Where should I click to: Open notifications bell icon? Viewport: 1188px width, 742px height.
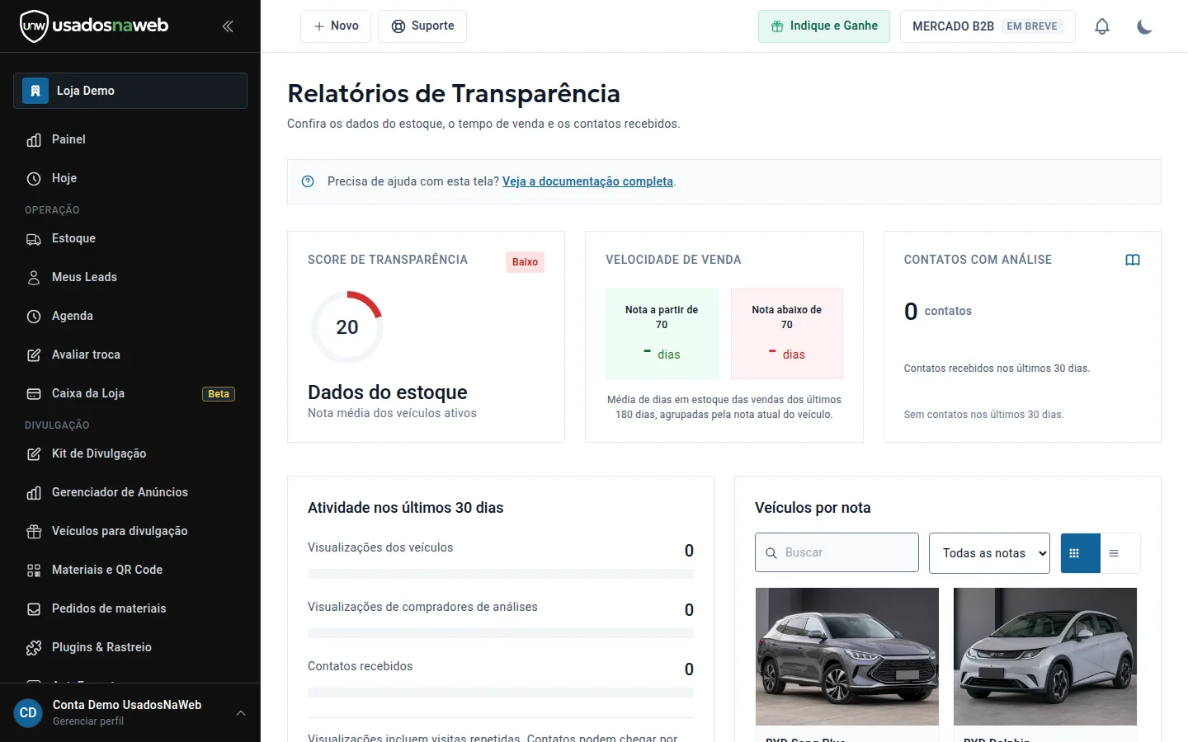pyautogui.click(x=1102, y=26)
